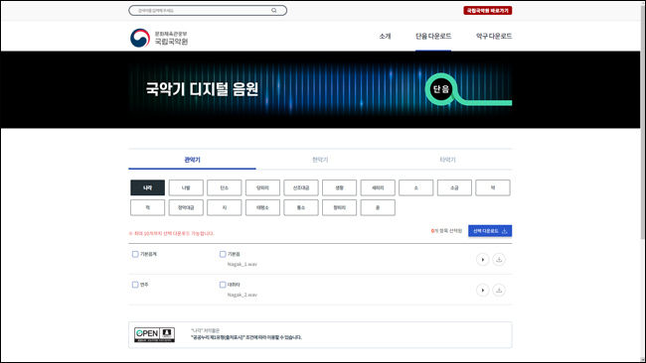This screenshot has height=363, width=646.
Task: Select the 나발 instrument button
Action: [x=186, y=187]
